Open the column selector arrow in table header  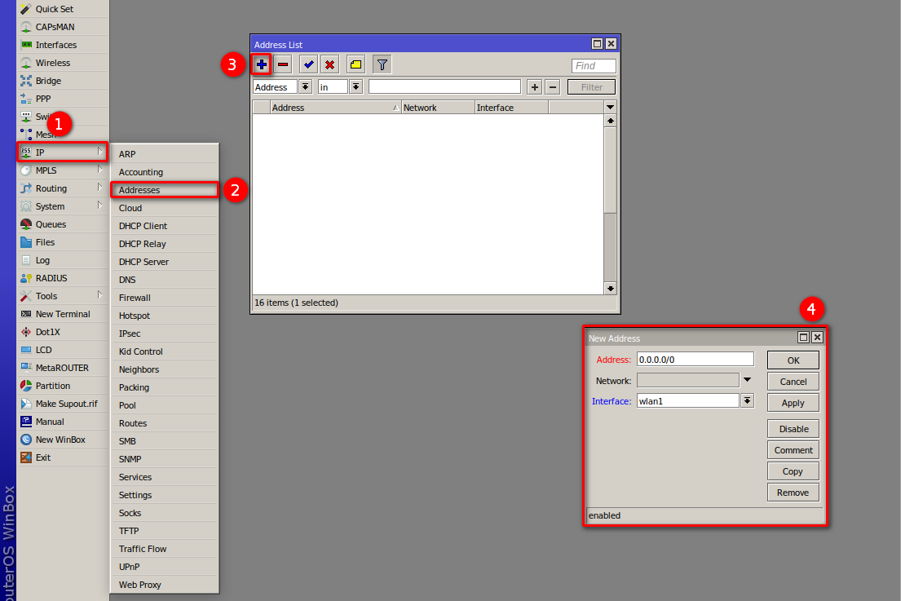[x=610, y=107]
